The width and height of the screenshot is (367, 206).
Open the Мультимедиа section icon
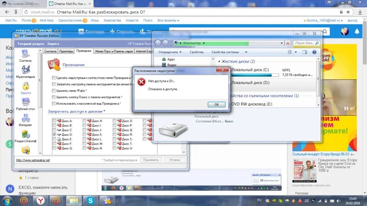(x=26, y=72)
